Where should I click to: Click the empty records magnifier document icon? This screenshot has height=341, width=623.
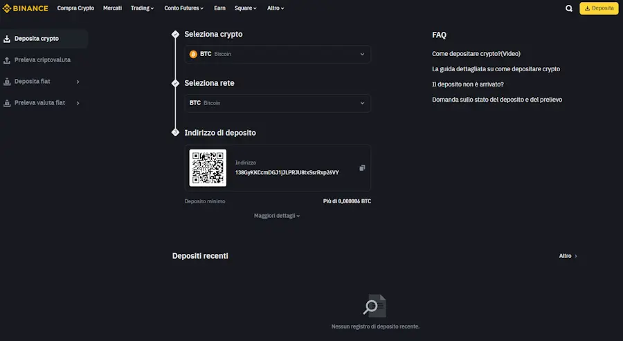374,306
